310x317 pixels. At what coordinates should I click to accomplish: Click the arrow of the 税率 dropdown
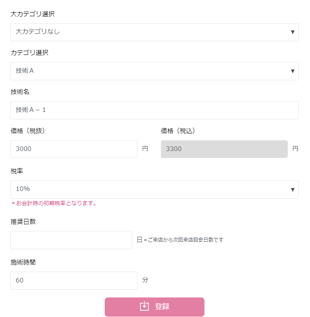click(x=293, y=190)
